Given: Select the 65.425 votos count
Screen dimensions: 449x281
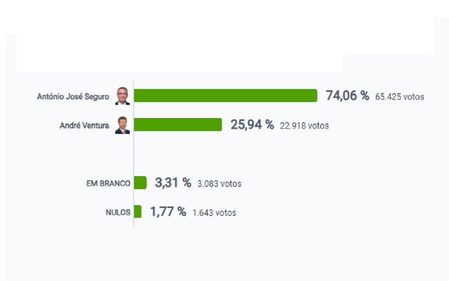Looking at the screenshot, I should coord(399,97).
